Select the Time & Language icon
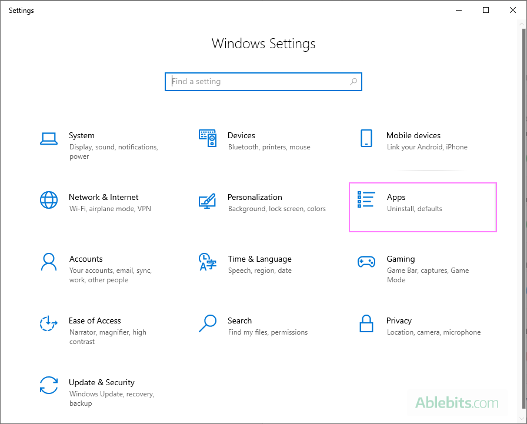527x424 pixels. 208,262
